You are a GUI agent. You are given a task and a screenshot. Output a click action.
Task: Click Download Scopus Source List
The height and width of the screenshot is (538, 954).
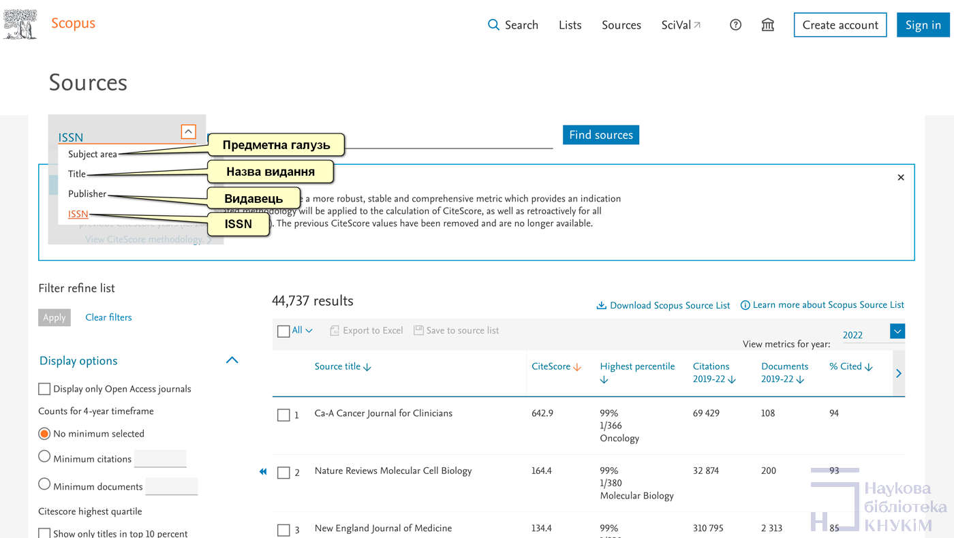click(x=663, y=305)
